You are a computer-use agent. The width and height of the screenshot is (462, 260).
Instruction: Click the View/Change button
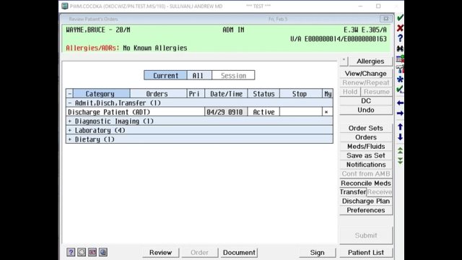click(366, 74)
